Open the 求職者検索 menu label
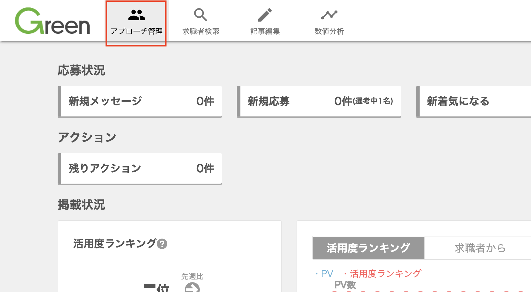The image size is (531, 292). [x=201, y=31]
